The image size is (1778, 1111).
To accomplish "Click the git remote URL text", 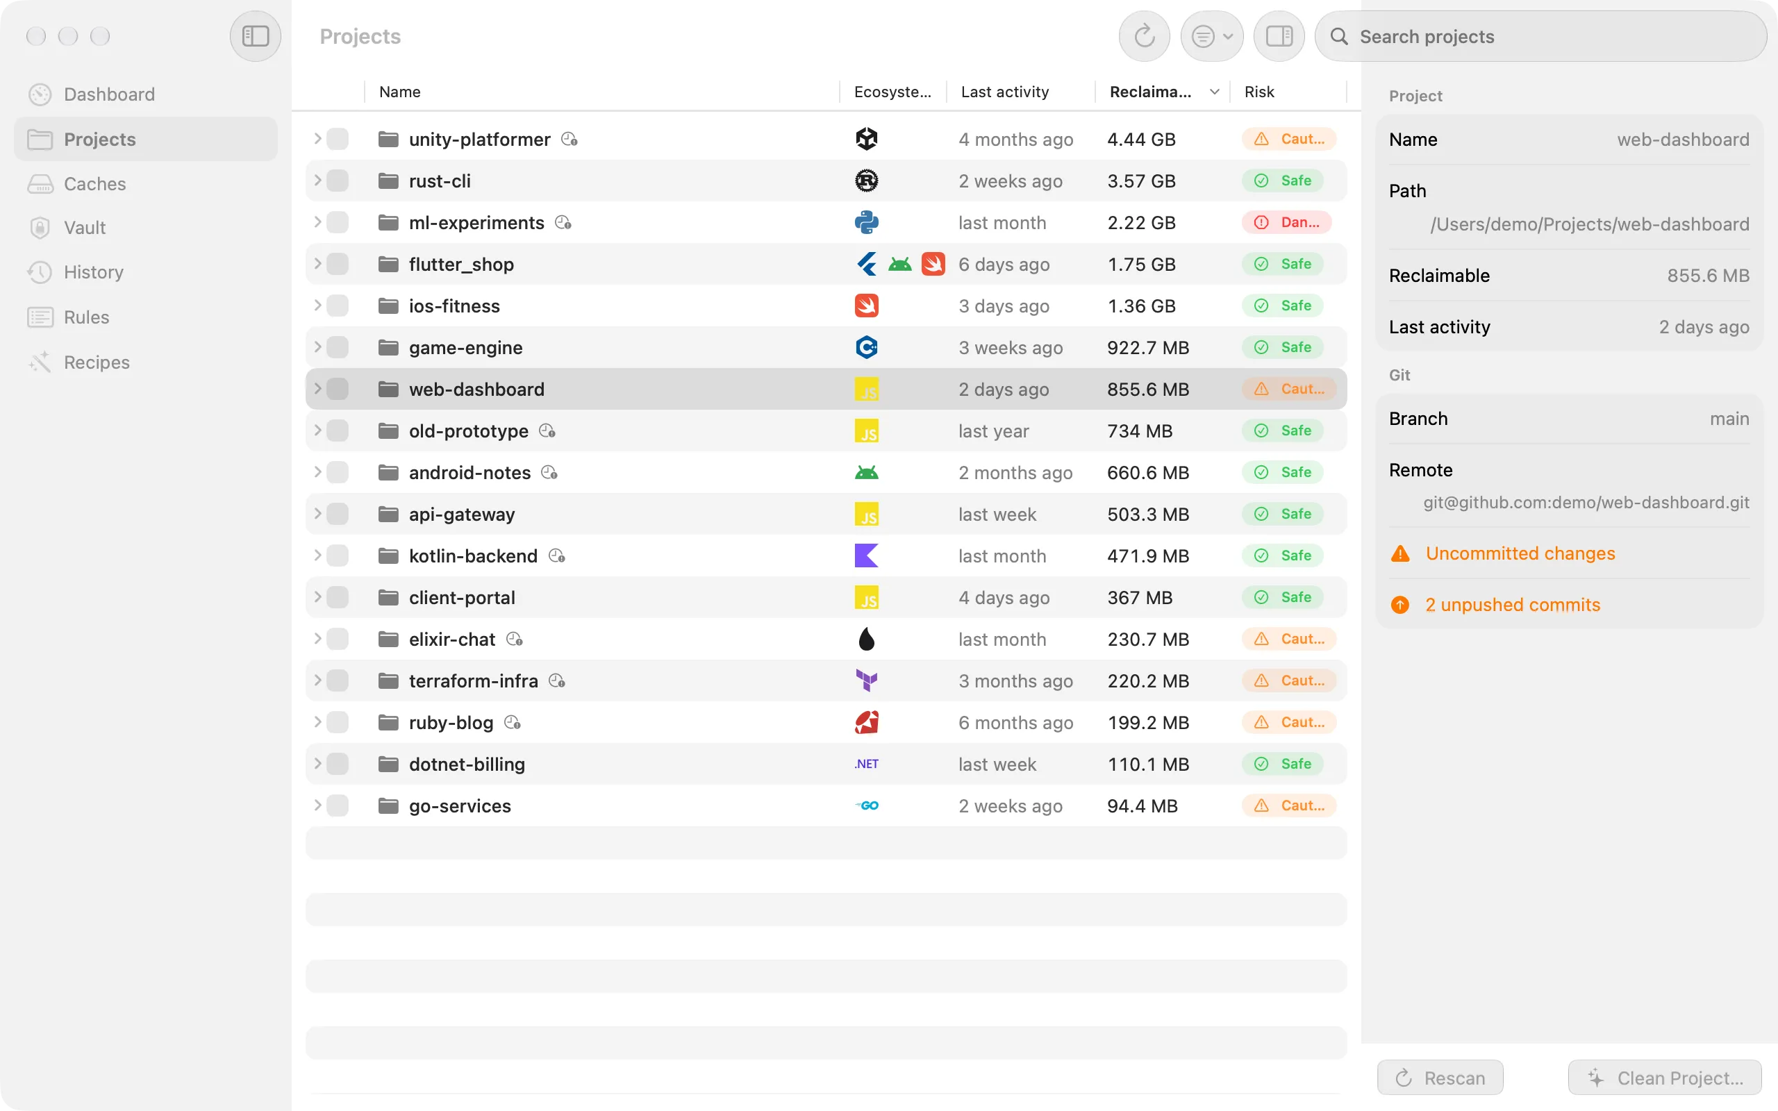I will (x=1586, y=503).
